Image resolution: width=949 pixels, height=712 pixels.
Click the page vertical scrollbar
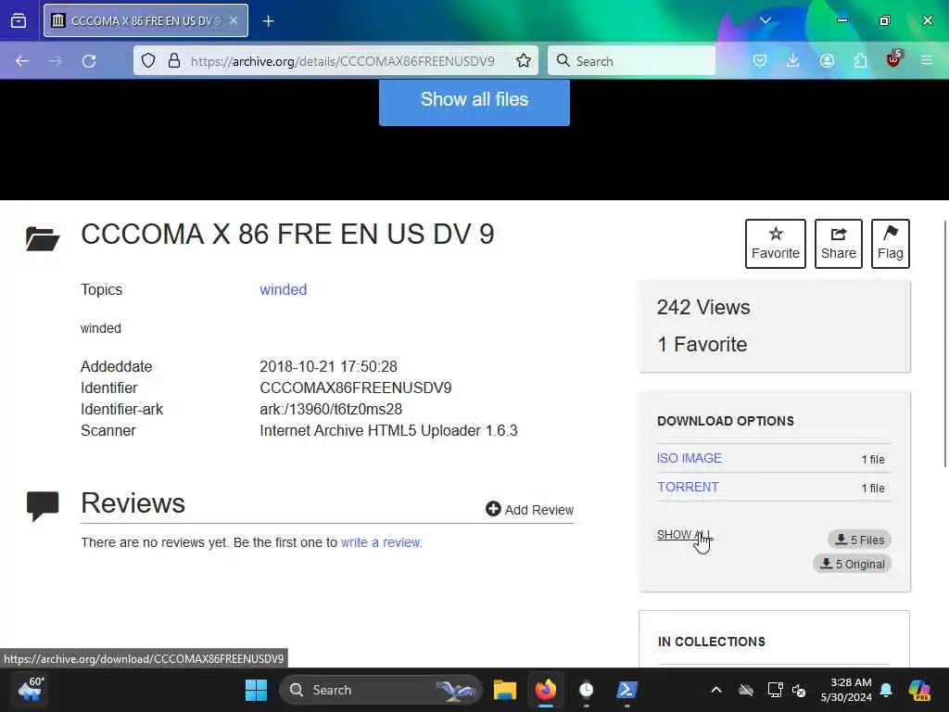pyautogui.click(x=944, y=344)
